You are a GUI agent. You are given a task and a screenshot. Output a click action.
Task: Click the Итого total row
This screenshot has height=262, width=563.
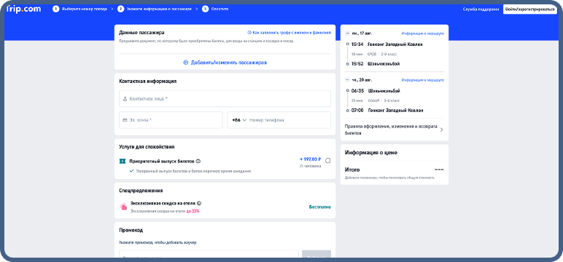pyautogui.click(x=394, y=170)
